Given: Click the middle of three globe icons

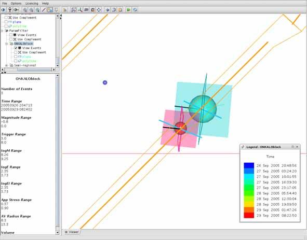Looking at the screenshot, I should tap(31, 9).
